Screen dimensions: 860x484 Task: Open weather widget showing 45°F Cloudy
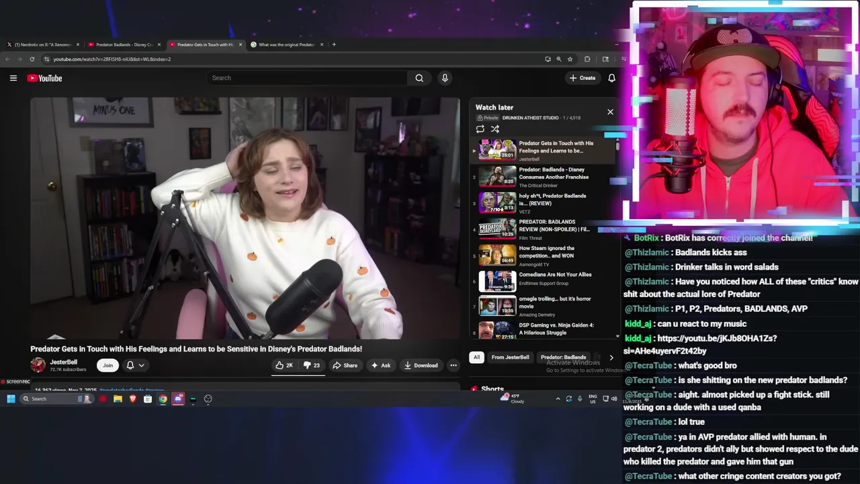513,399
